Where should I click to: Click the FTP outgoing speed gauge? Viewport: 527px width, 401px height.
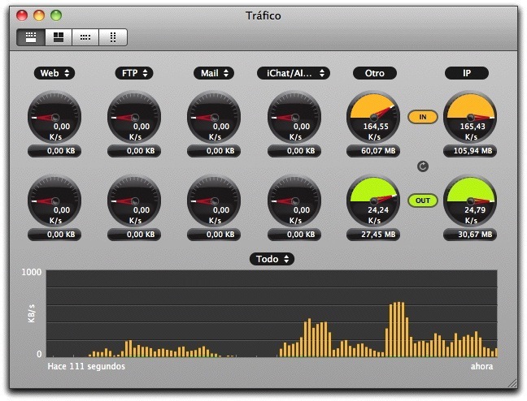pos(134,200)
